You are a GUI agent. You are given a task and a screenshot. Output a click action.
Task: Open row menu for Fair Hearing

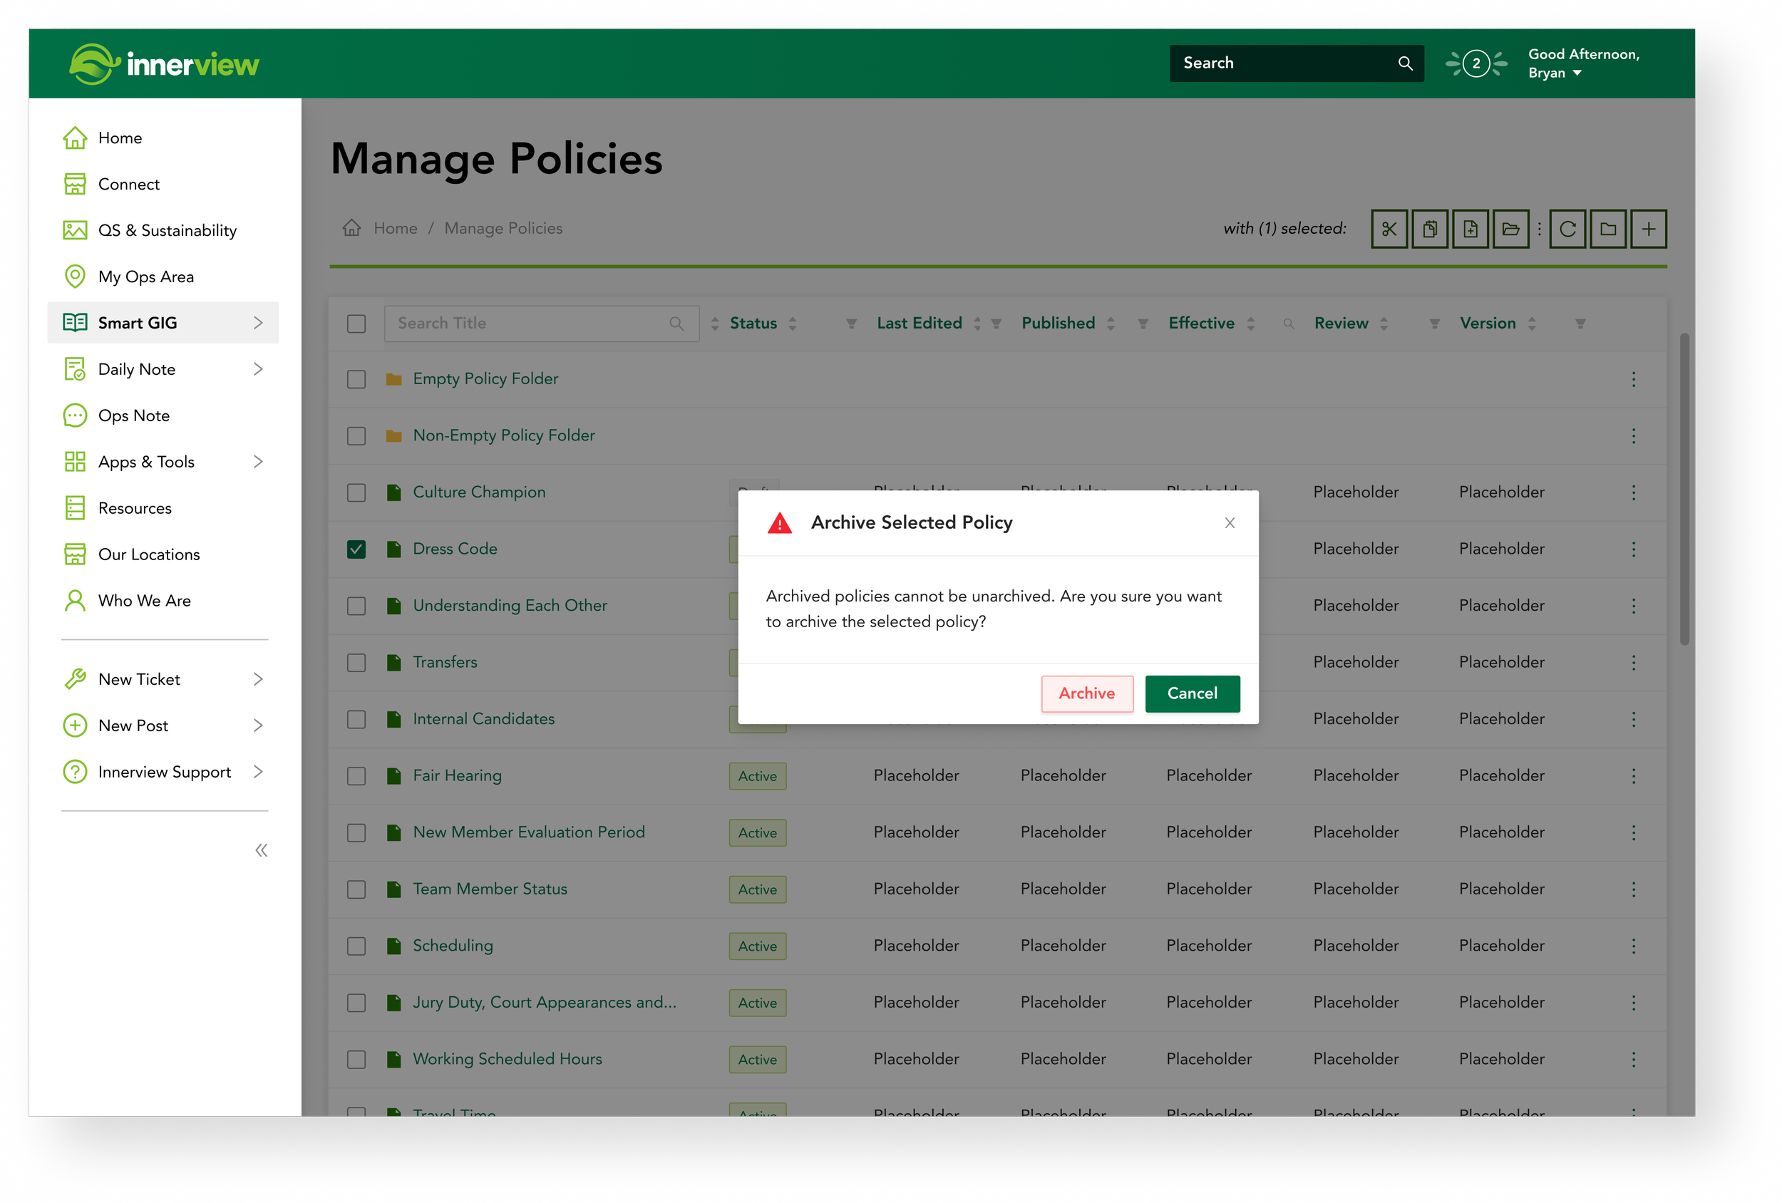click(x=1633, y=776)
